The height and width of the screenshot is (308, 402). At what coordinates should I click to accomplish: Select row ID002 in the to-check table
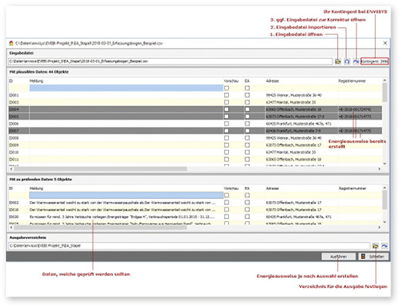coord(195,203)
